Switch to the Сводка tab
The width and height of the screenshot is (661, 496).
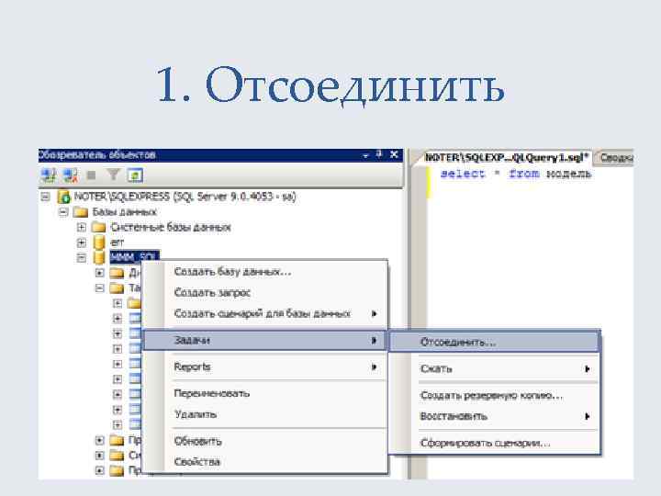point(615,158)
